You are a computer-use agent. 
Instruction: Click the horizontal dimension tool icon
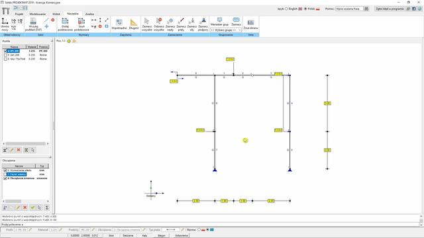tap(93, 20)
